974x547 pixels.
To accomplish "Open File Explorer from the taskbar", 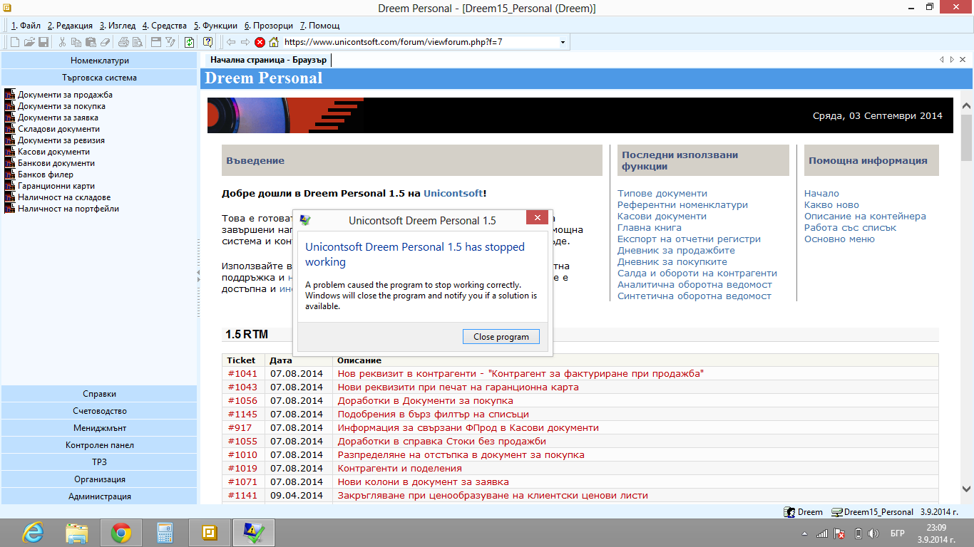I will coord(77,533).
